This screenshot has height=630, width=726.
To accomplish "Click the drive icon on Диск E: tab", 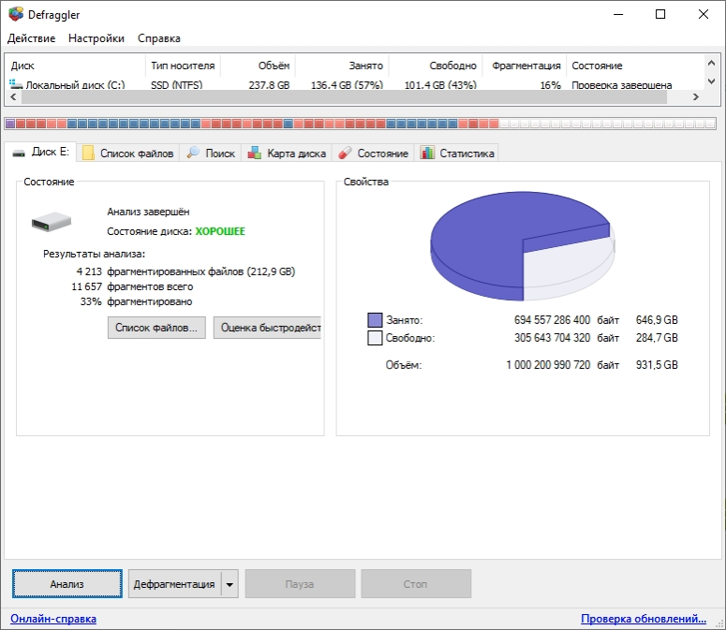I will click(x=19, y=154).
